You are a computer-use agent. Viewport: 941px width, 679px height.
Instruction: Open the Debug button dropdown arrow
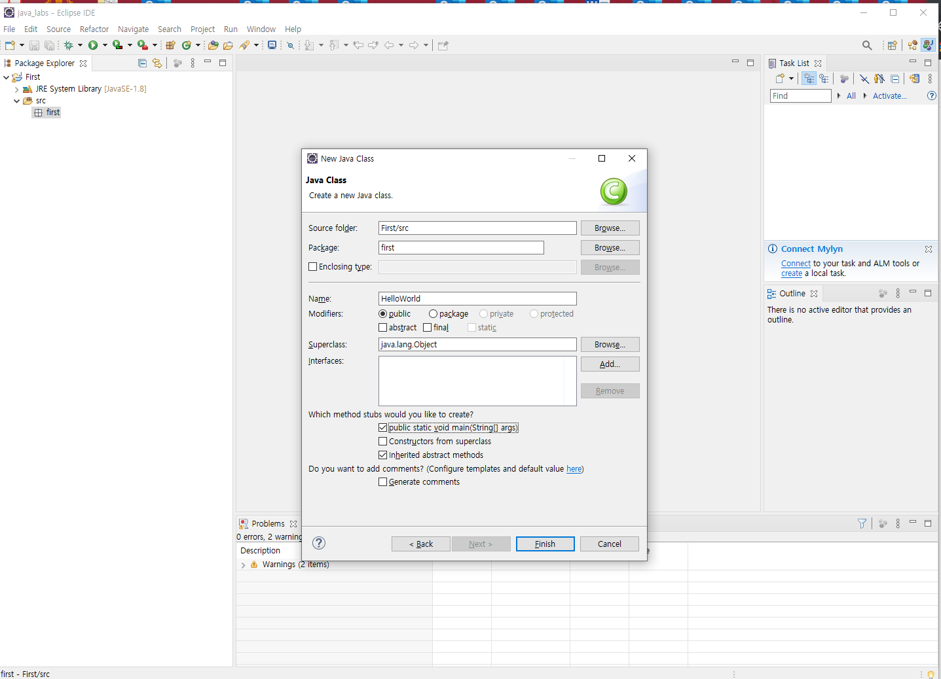[80, 45]
